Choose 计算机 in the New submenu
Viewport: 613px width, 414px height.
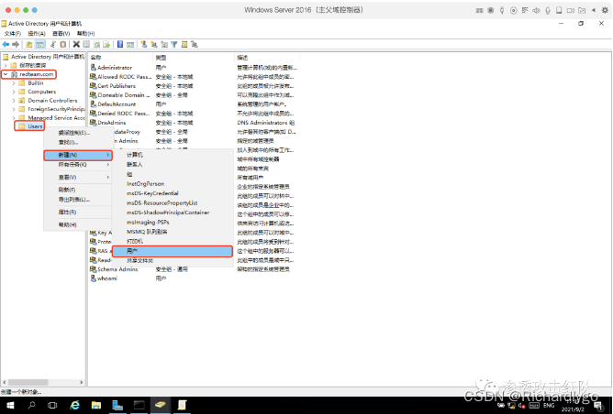[173, 155]
